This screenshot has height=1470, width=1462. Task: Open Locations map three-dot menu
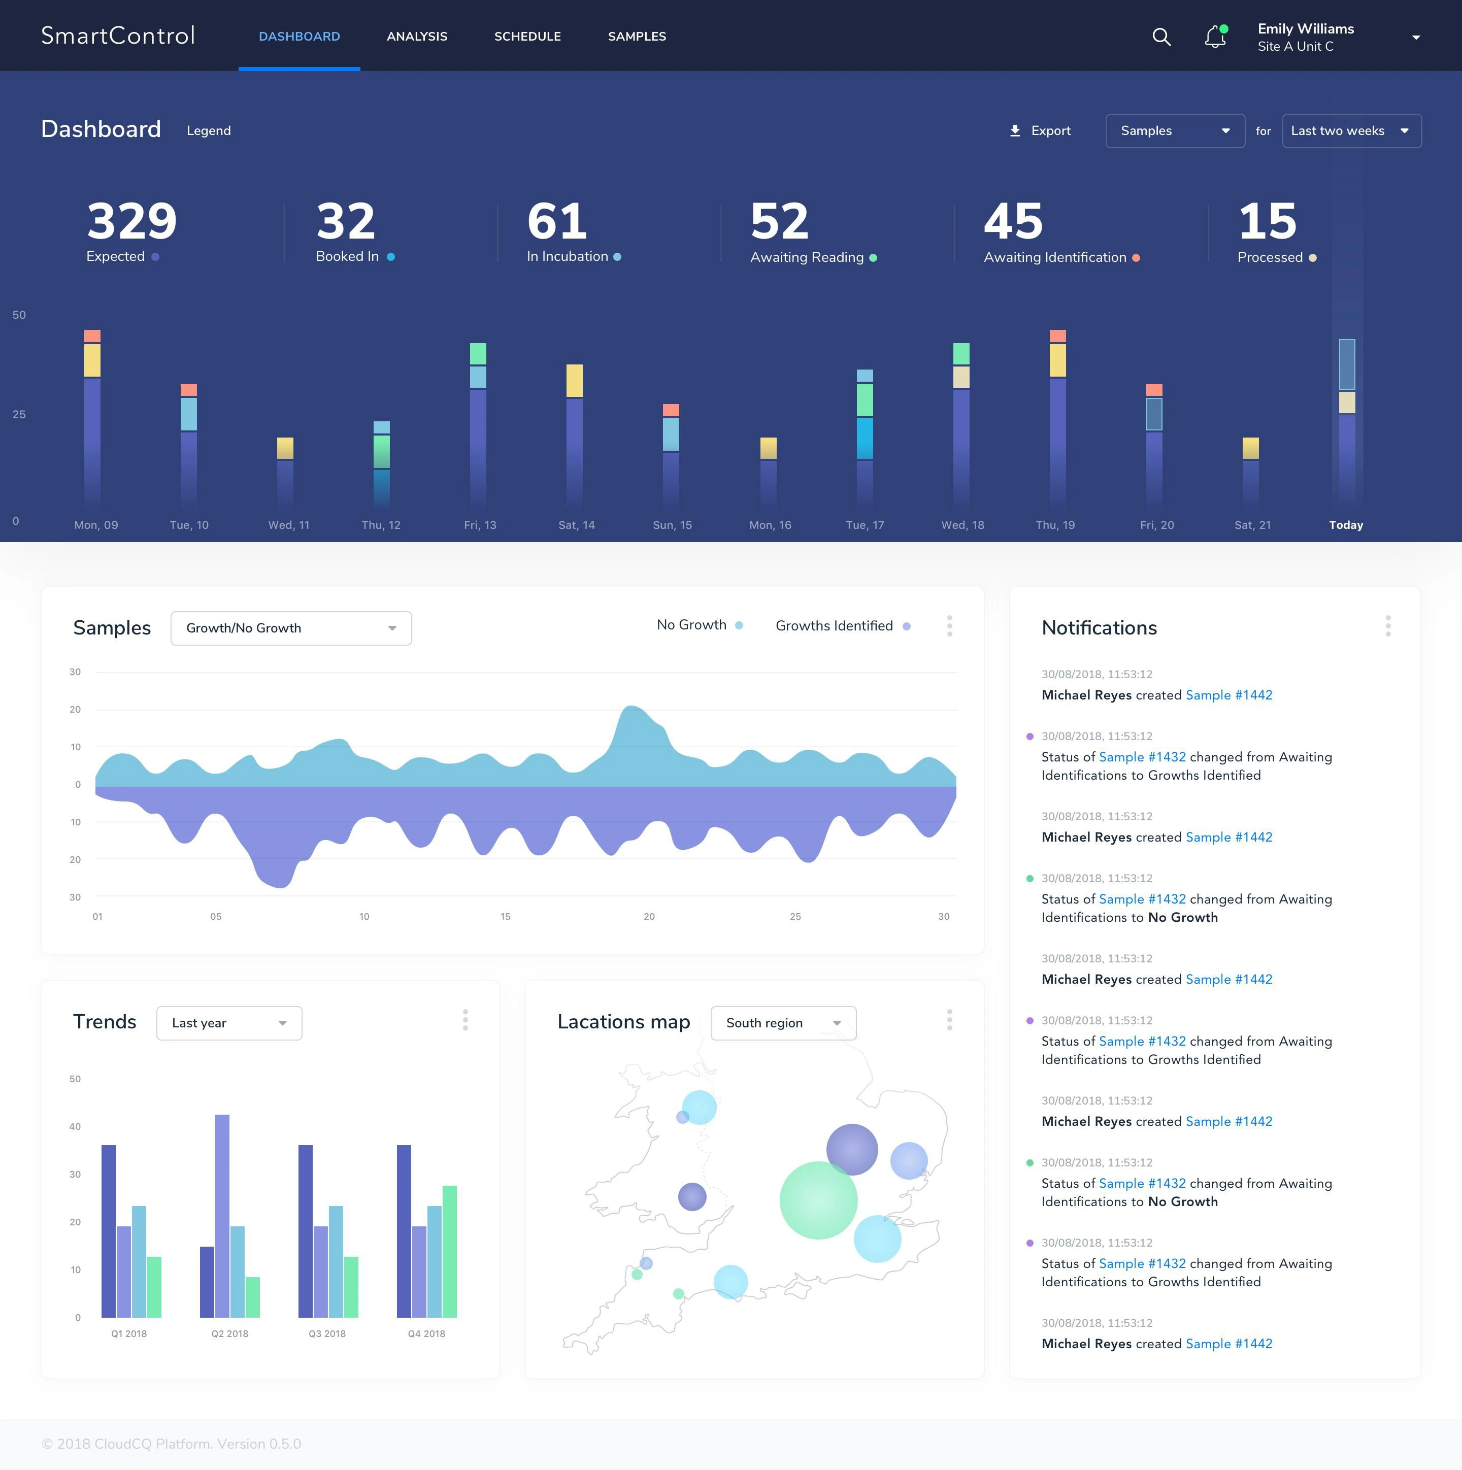pyautogui.click(x=949, y=1020)
